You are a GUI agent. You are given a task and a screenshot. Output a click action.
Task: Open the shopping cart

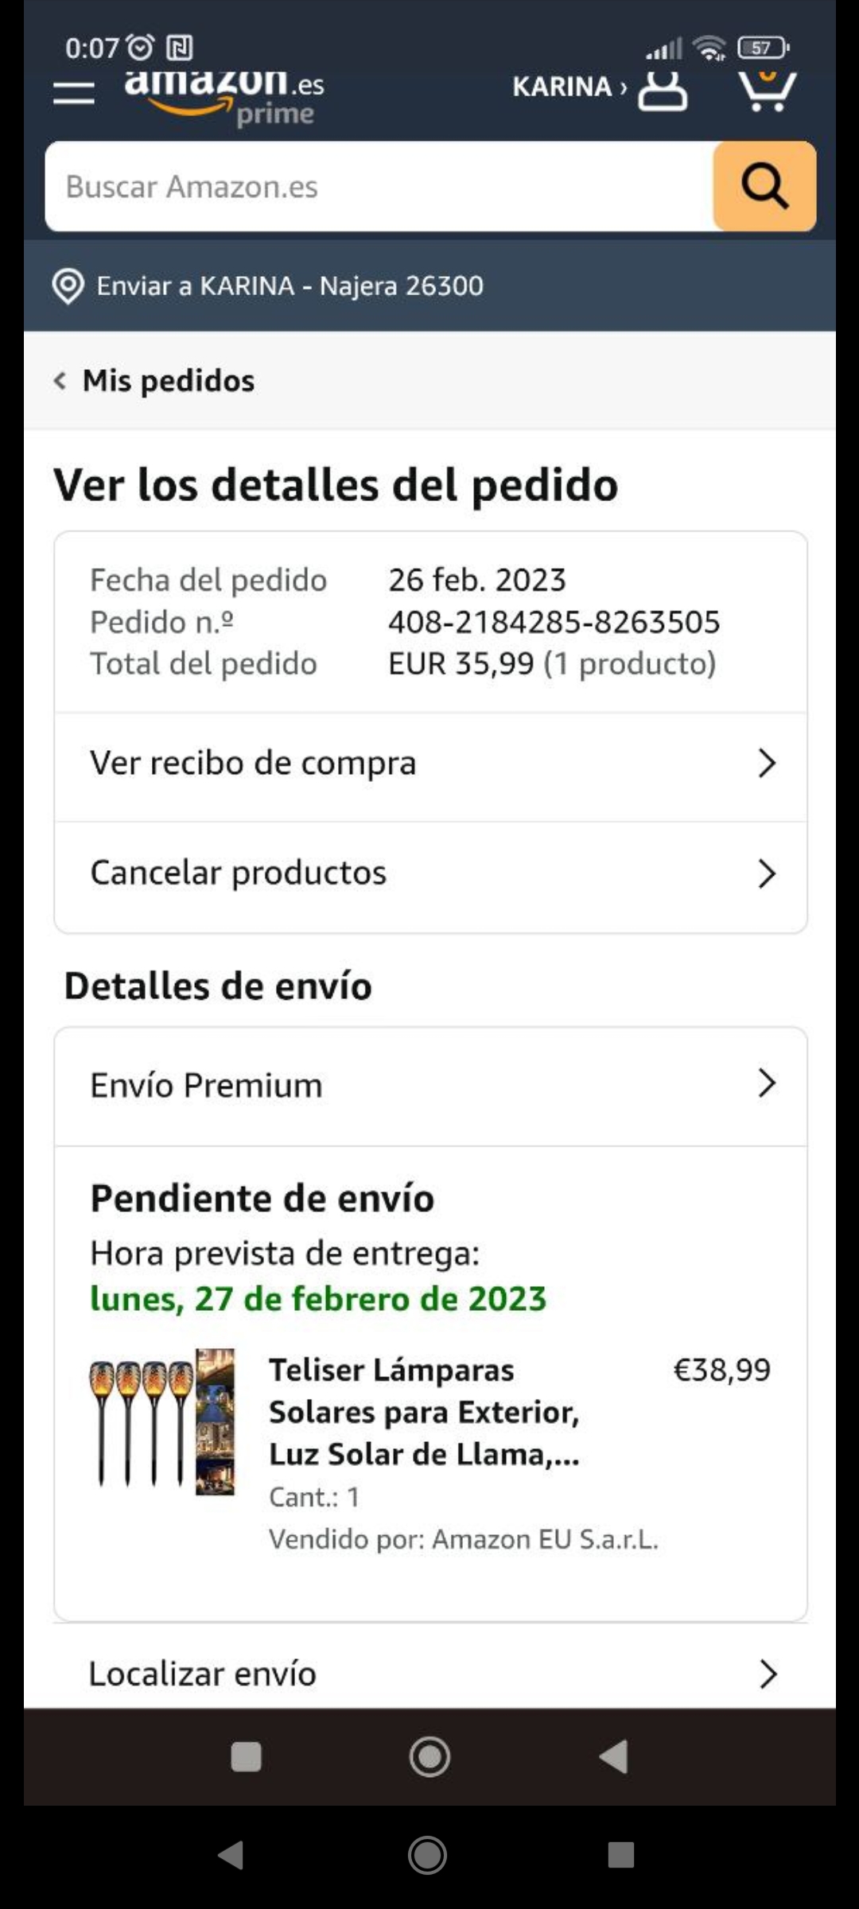[766, 91]
